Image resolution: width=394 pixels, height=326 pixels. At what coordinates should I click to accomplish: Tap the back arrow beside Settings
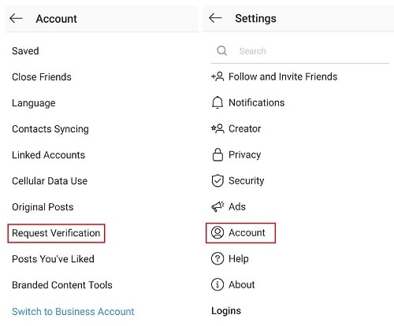[x=215, y=18]
